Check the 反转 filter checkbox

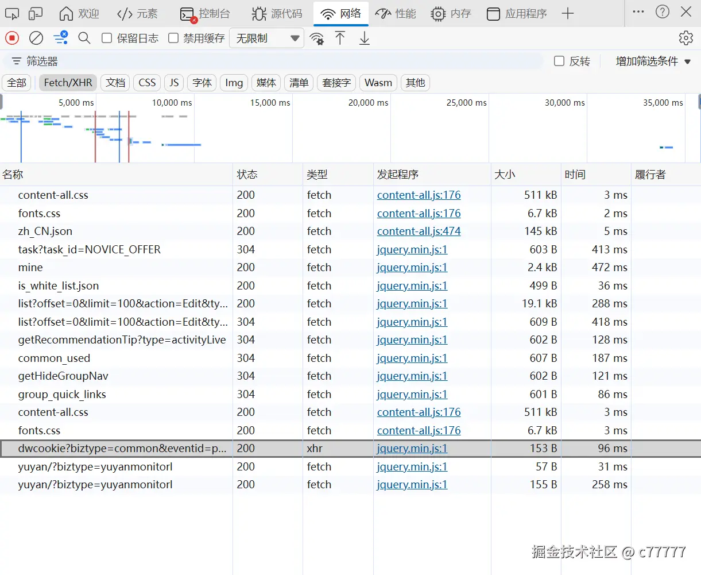[559, 61]
